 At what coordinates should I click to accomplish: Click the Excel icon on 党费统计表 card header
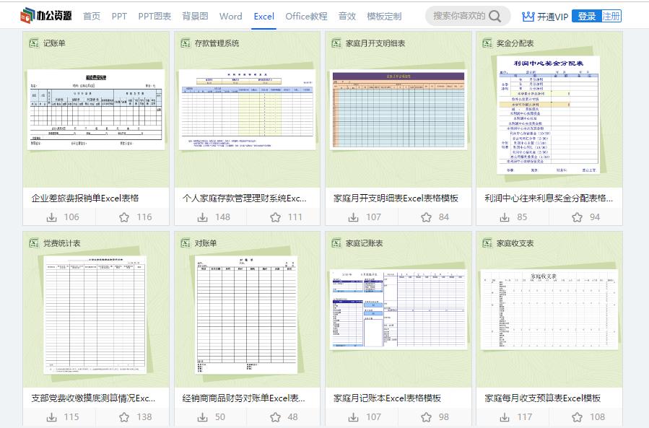[x=32, y=244]
